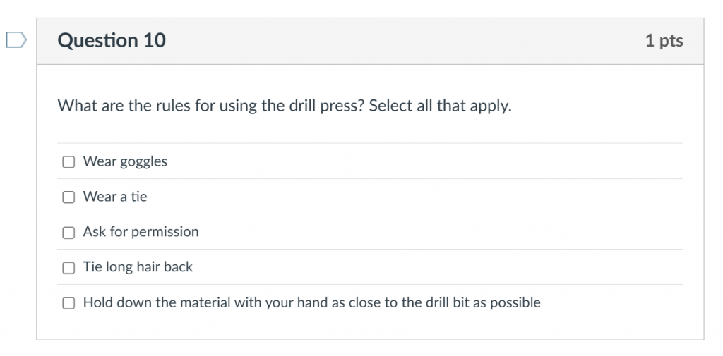Click the Select all that apply sentence
Screen dimensions: 723x356
pos(441,106)
